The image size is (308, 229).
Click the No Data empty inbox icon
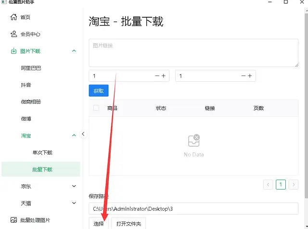click(194, 140)
